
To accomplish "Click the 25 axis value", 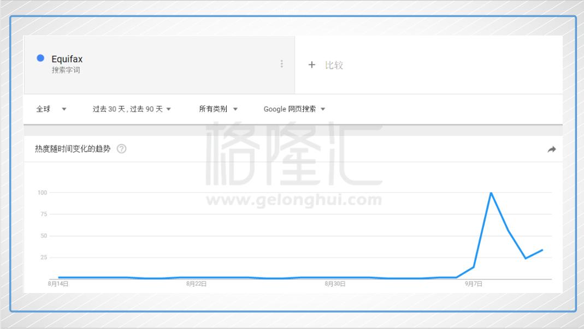I will (x=44, y=257).
